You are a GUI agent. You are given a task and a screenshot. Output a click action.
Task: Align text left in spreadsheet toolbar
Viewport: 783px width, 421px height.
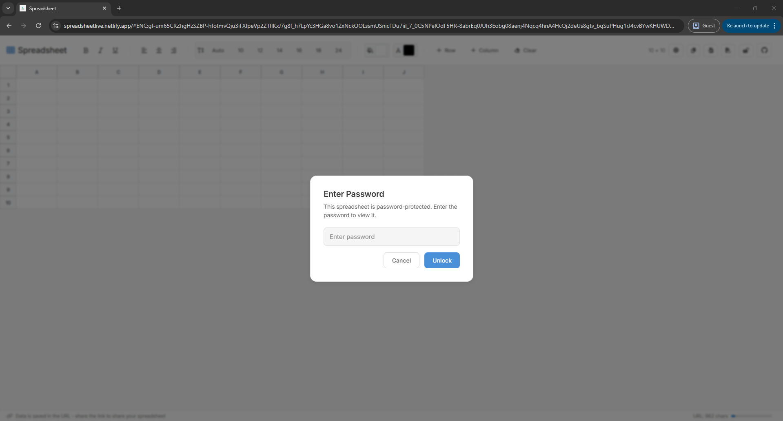click(144, 50)
